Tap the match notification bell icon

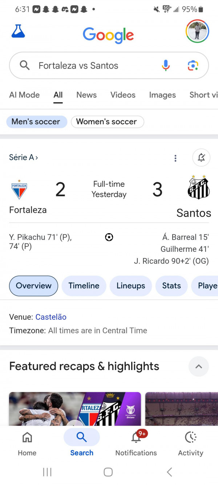[201, 158]
